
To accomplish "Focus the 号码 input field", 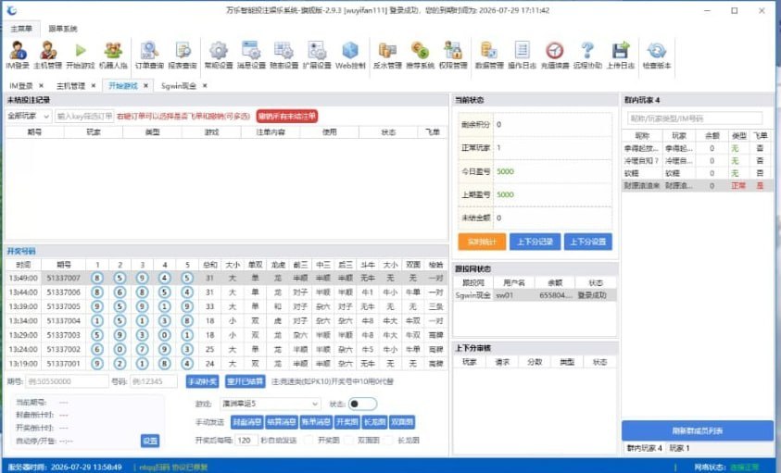I will pos(154,381).
